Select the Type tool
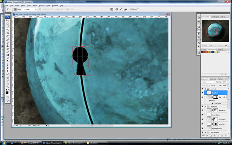The height and width of the screenshot is (145, 232). [8, 68]
